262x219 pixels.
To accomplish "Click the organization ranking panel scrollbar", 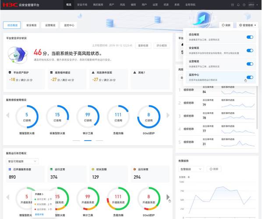I will [257, 107].
